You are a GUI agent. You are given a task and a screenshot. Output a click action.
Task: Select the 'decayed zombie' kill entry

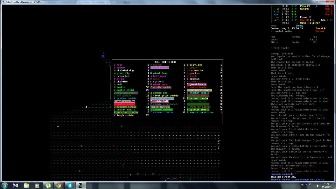[x=125, y=107]
